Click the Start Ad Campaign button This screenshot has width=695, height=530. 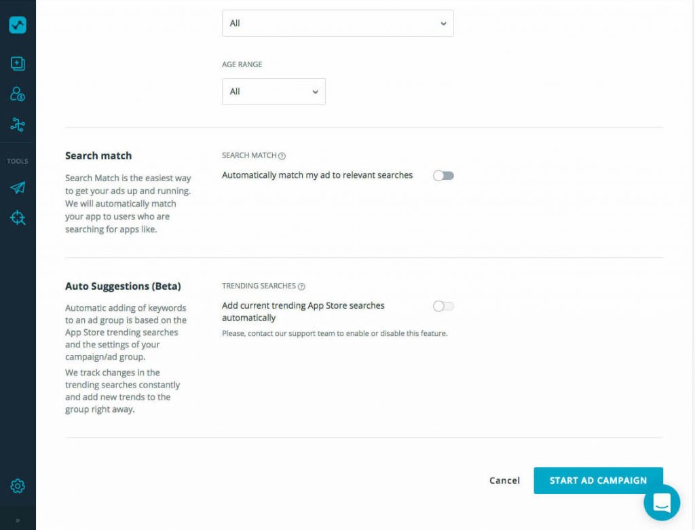tap(598, 480)
